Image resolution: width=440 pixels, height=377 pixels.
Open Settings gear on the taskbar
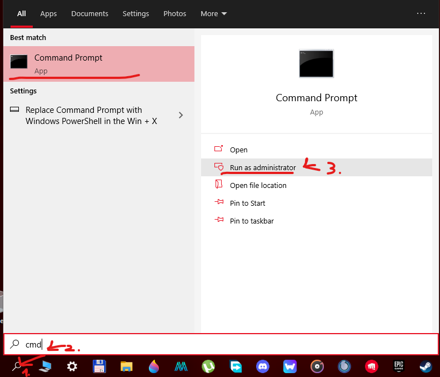(x=72, y=366)
